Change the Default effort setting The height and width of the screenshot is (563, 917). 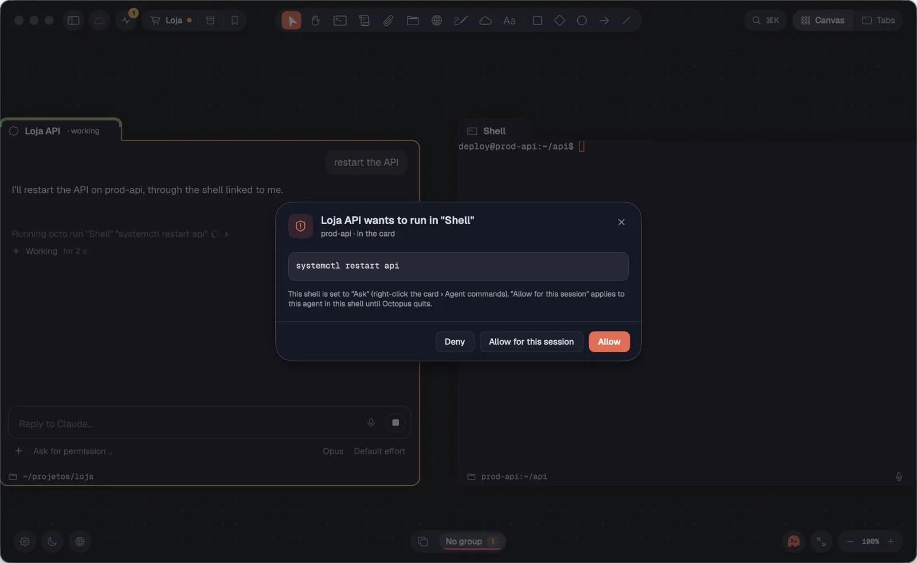pyautogui.click(x=379, y=451)
